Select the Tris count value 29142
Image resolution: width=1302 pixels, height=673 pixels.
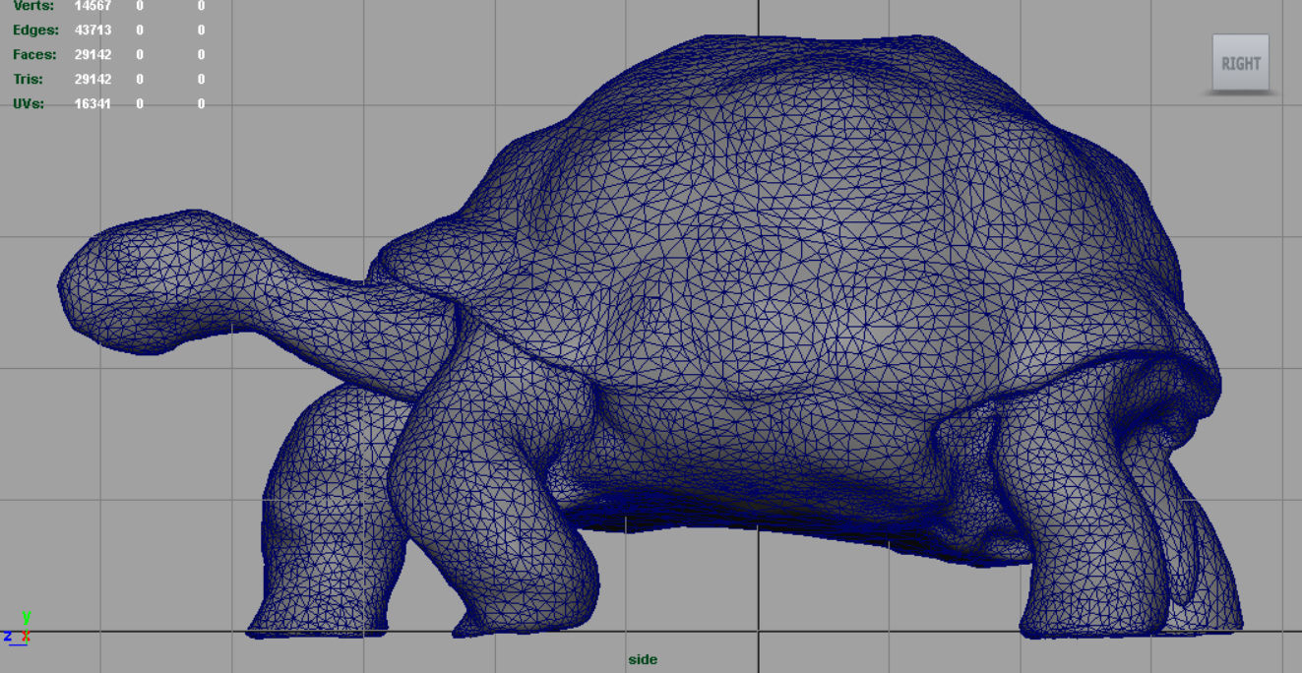(93, 80)
